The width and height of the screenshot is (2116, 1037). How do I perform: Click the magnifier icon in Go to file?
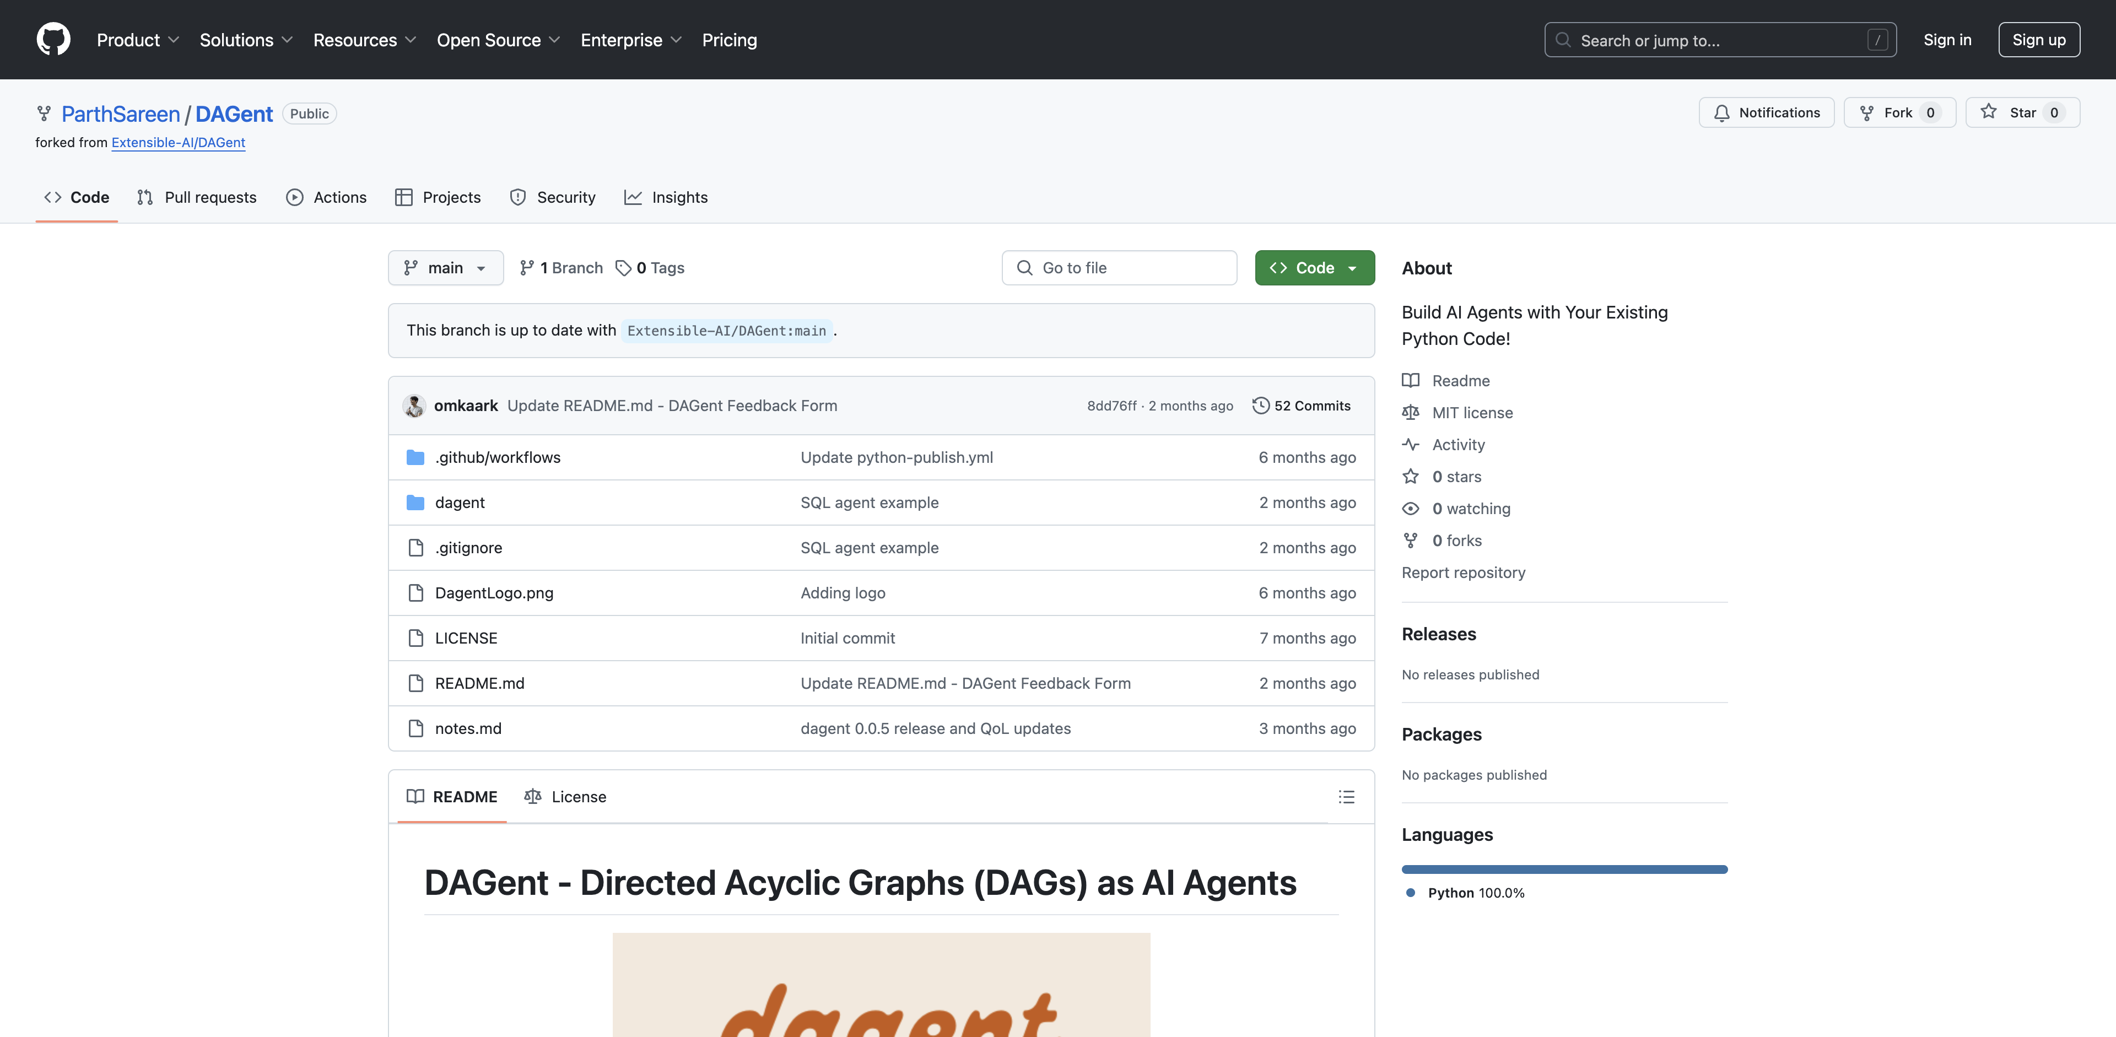coord(1024,268)
